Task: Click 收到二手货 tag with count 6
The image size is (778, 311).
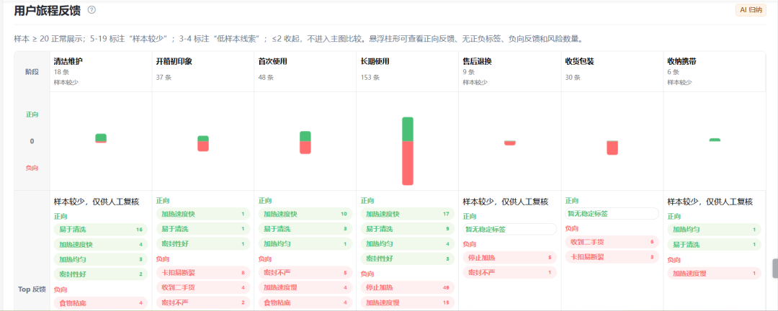Action: [x=612, y=242]
